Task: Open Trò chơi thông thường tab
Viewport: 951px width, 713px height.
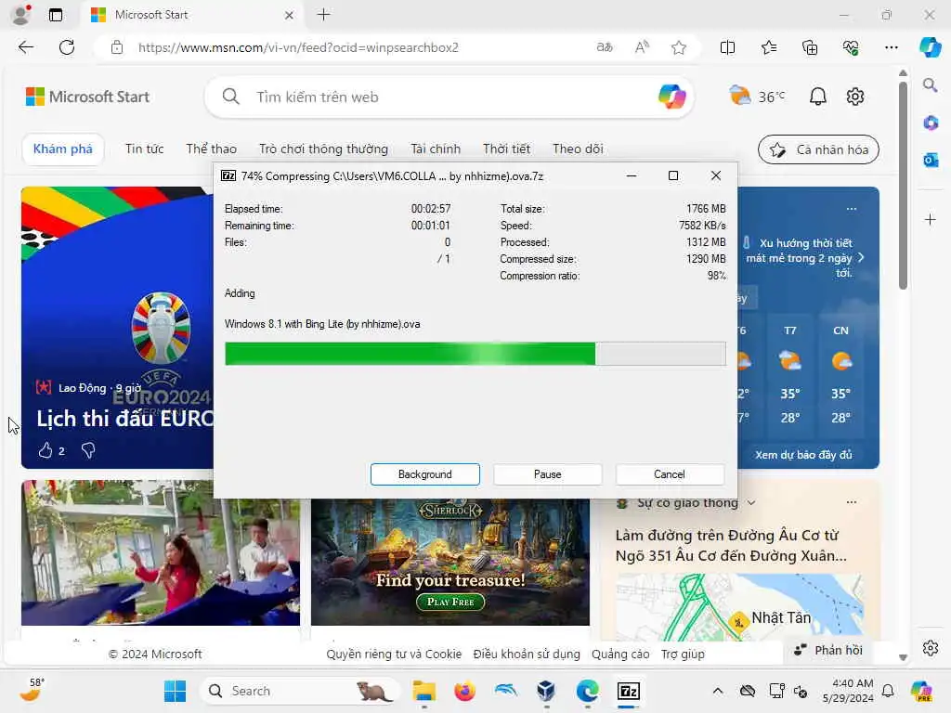Action: pos(323,149)
